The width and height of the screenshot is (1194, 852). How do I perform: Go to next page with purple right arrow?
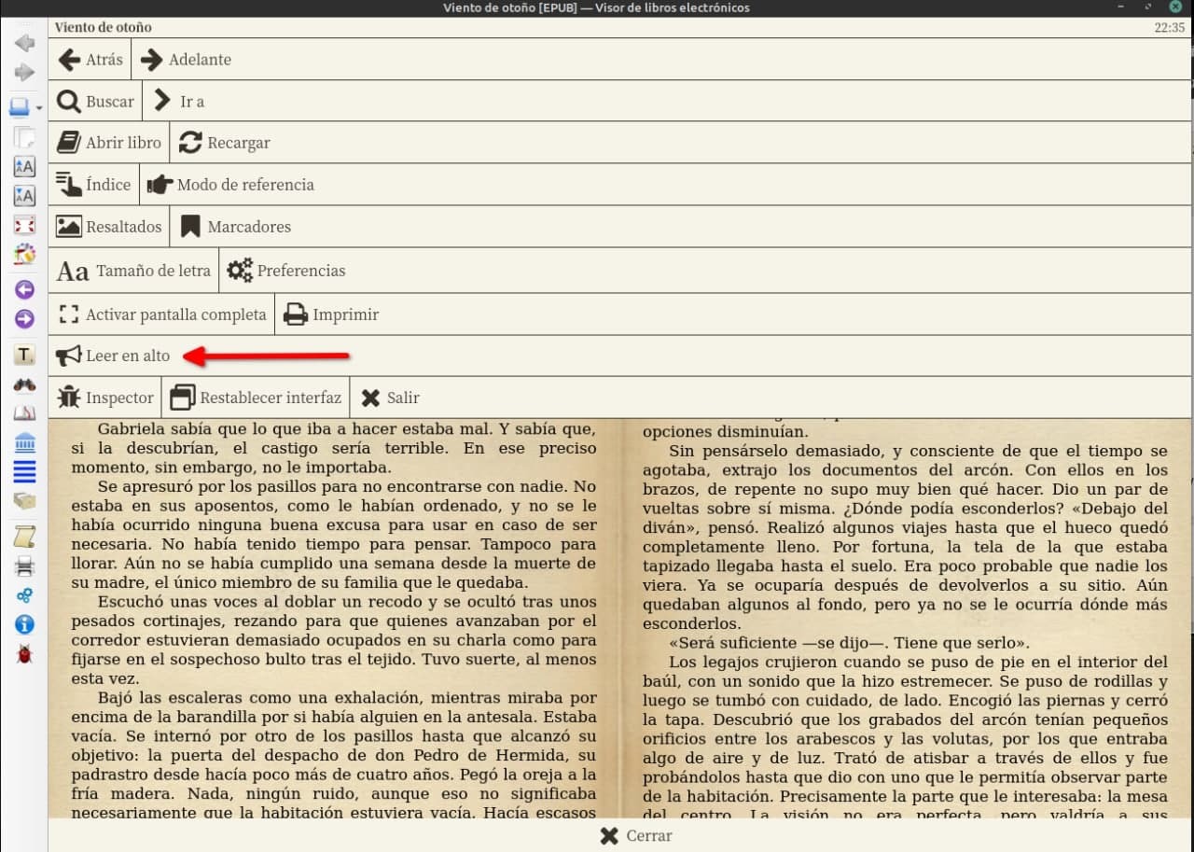point(24,319)
